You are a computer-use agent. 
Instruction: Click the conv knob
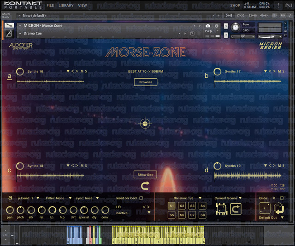(105, 210)
